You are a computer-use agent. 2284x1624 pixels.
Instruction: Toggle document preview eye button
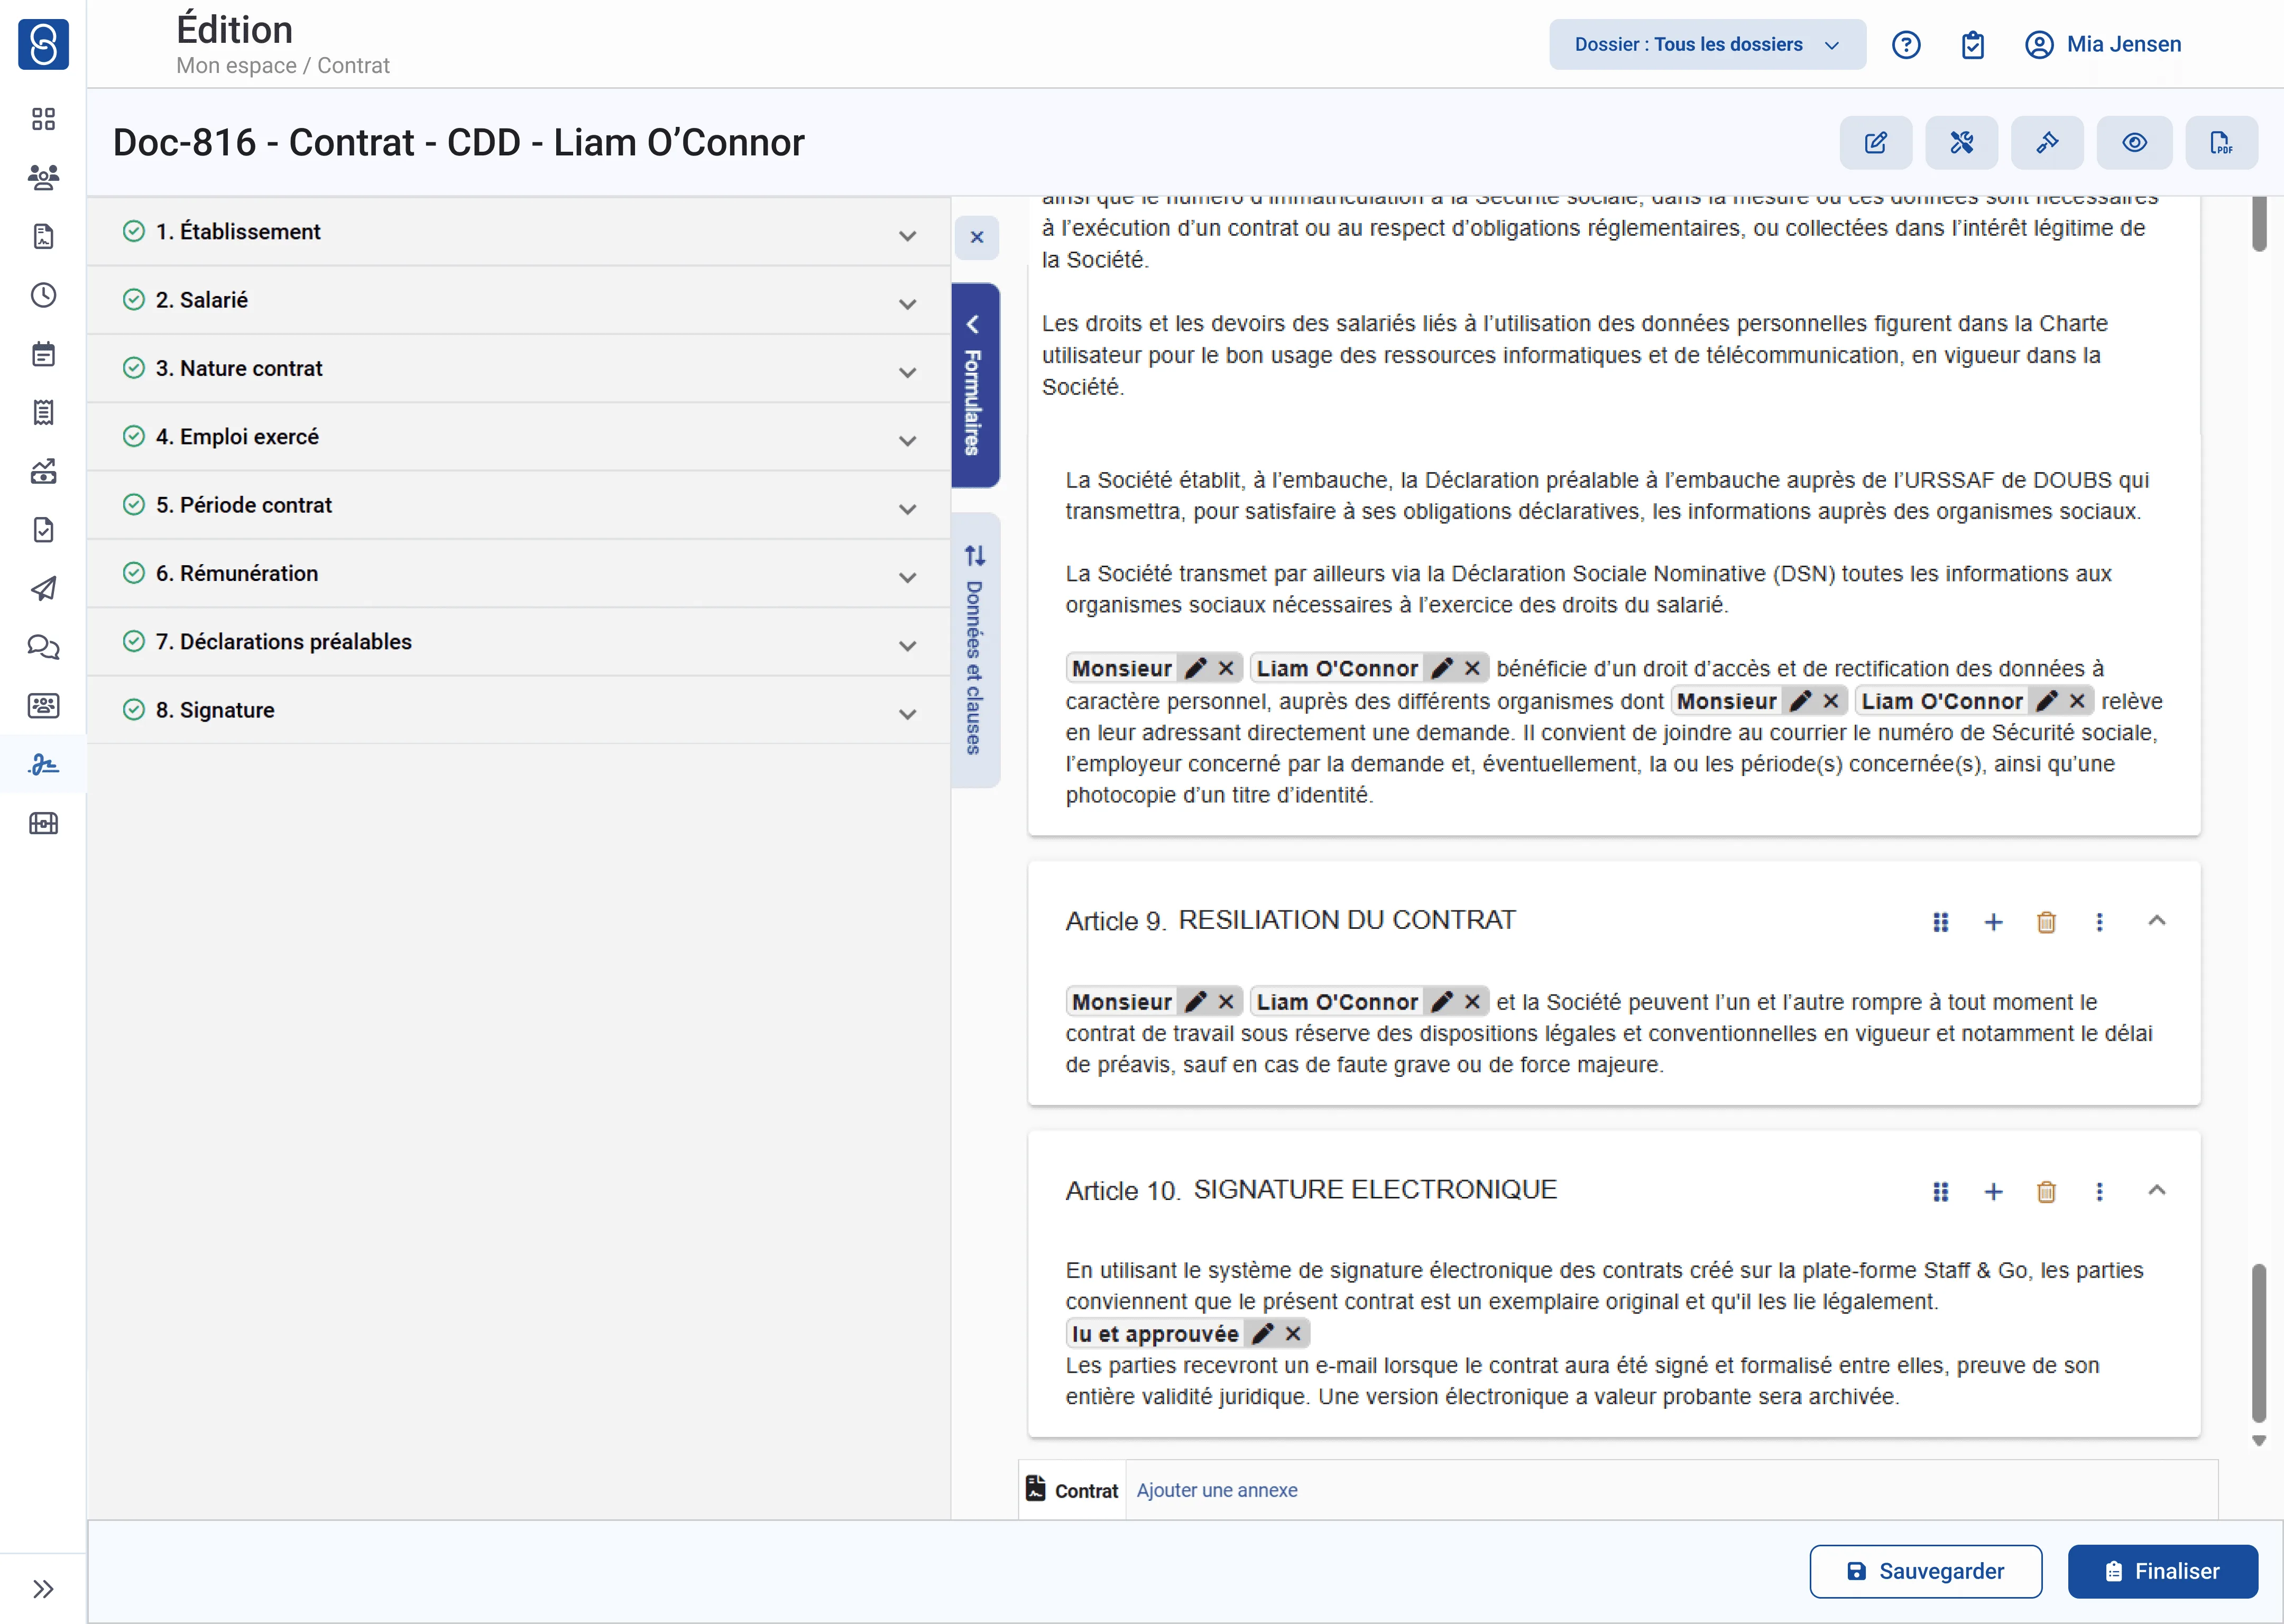coord(2135,143)
